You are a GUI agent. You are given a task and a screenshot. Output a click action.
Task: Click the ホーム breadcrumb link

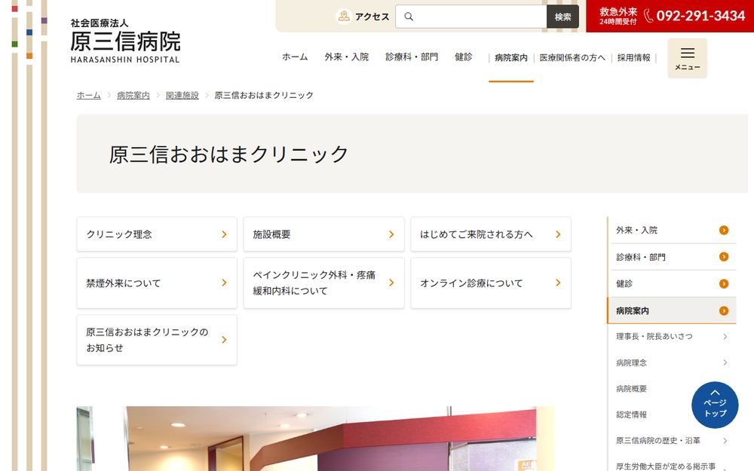pos(88,95)
